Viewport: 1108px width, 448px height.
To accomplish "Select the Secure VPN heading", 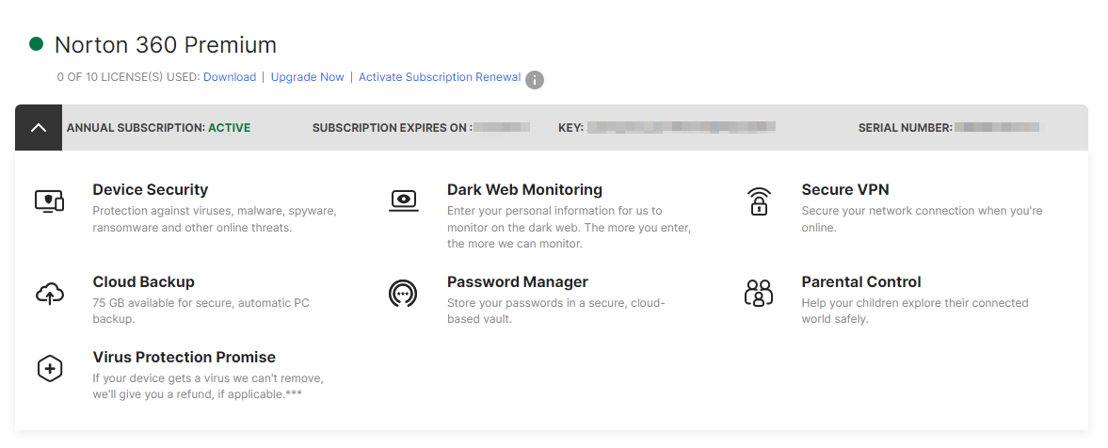I will tap(844, 190).
